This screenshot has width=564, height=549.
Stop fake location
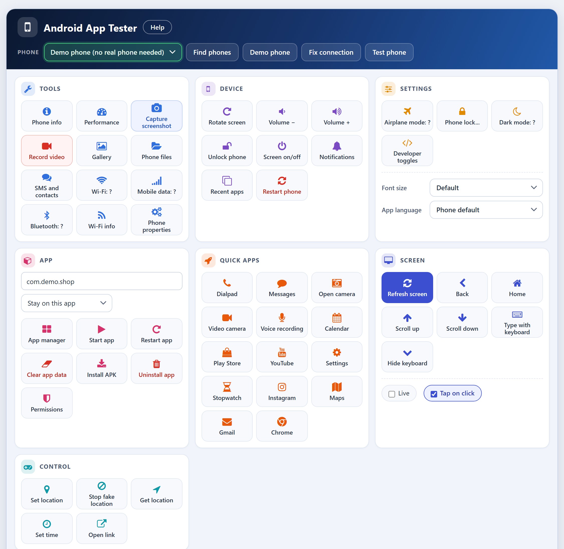pyautogui.click(x=101, y=494)
